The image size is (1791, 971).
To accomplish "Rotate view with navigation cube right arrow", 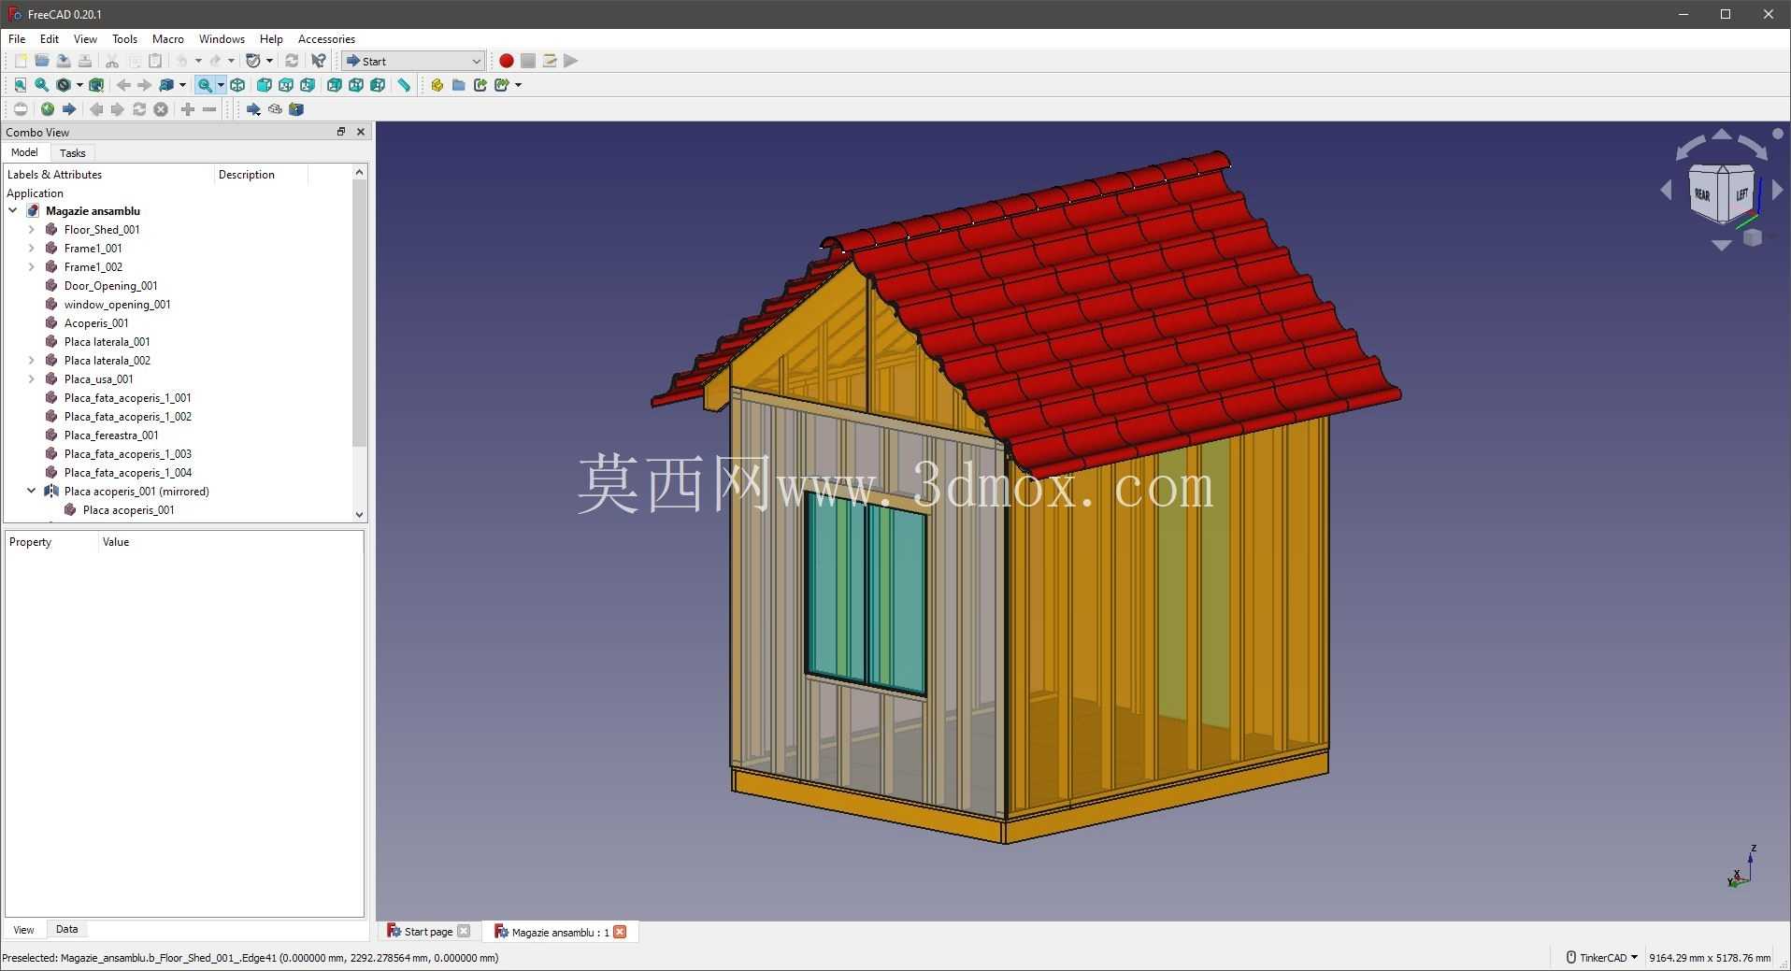I will pyautogui.click(x=1777, y=191).
